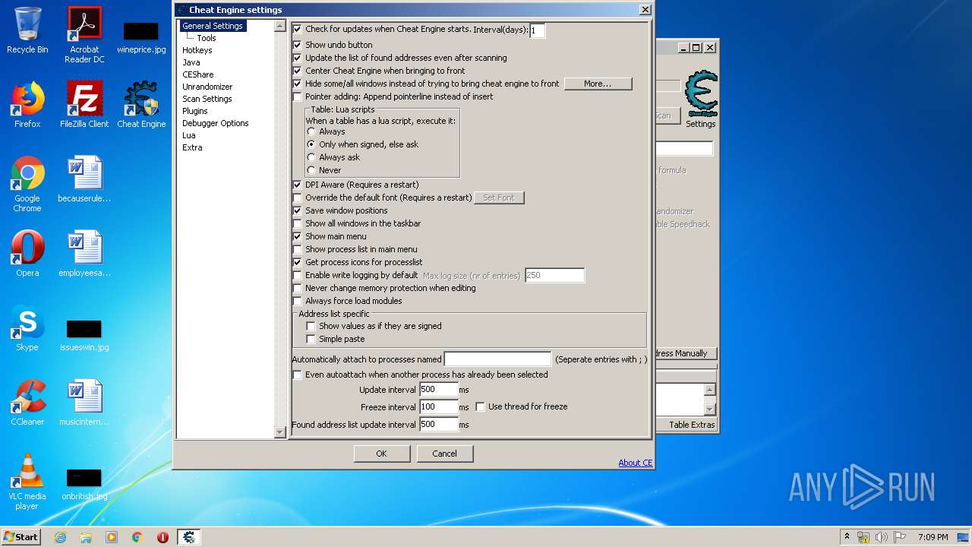972x547 pixels.
Task: Open the issueswin.jpg desktop file
Action: (x=84, y=334)
